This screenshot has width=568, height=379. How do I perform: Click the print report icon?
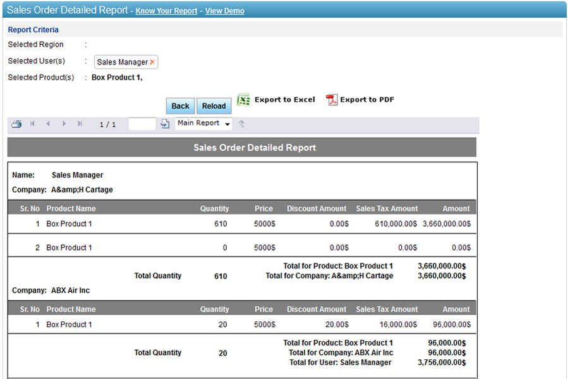click(16, 124)
